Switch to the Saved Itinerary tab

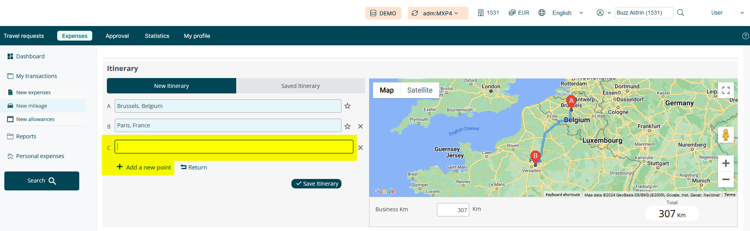click(300, 86)
